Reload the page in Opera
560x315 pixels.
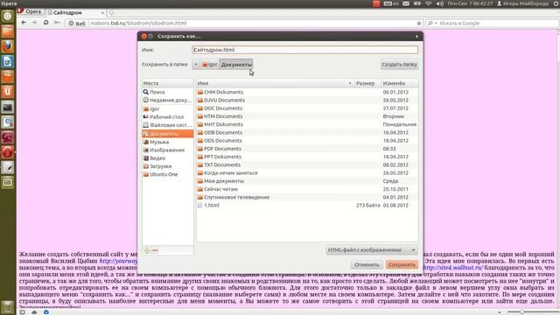[45, 23]
